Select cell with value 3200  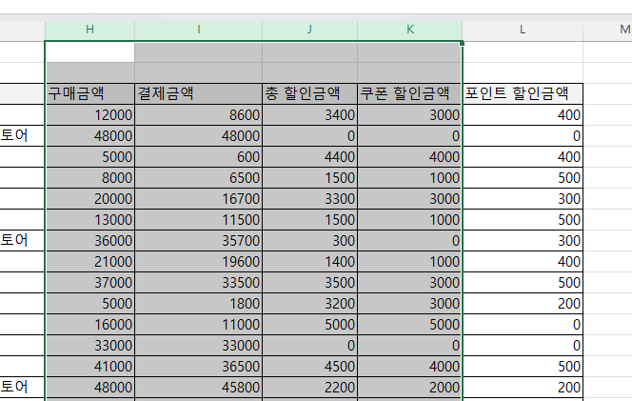point(309,304)
